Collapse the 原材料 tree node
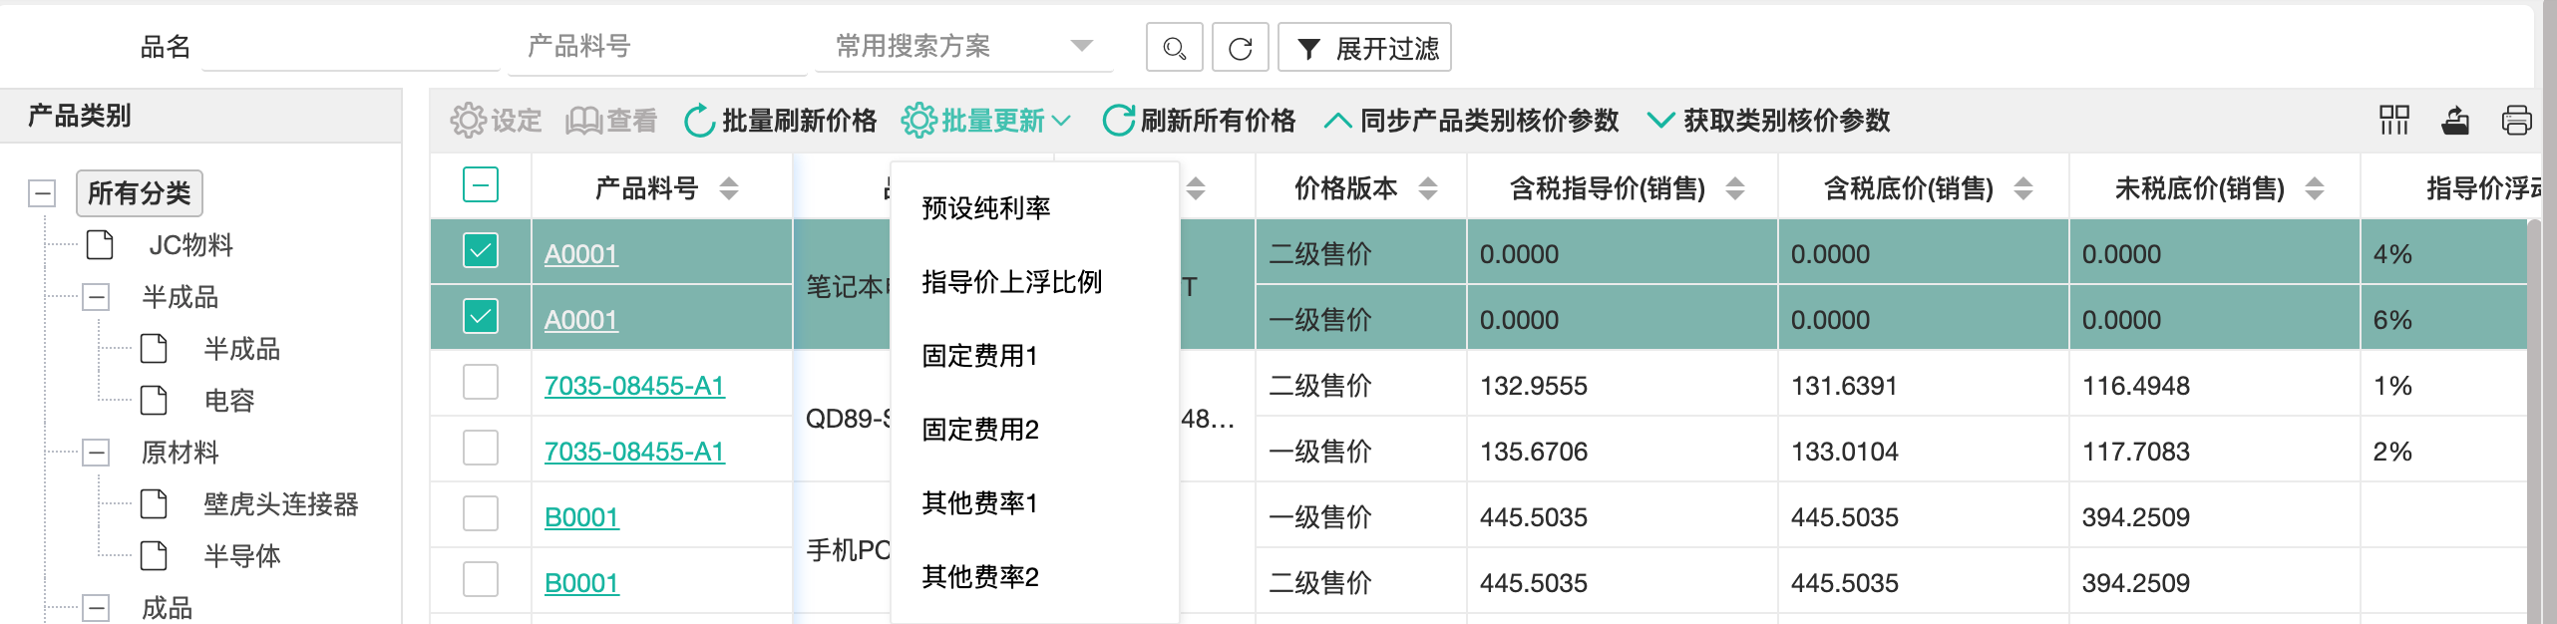This screenshot has height=624, width=2557. click(x=97, y=453)
